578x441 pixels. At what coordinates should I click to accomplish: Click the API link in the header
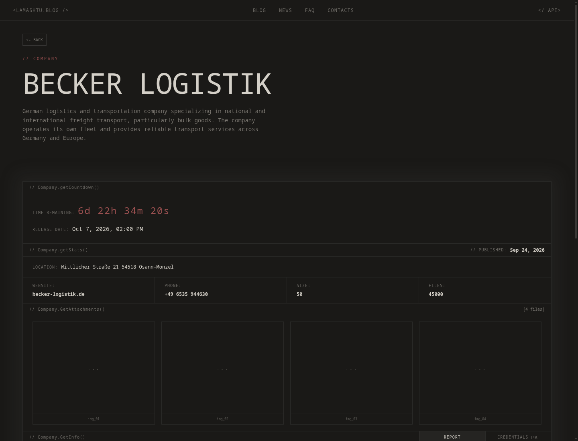pos(550,10)
